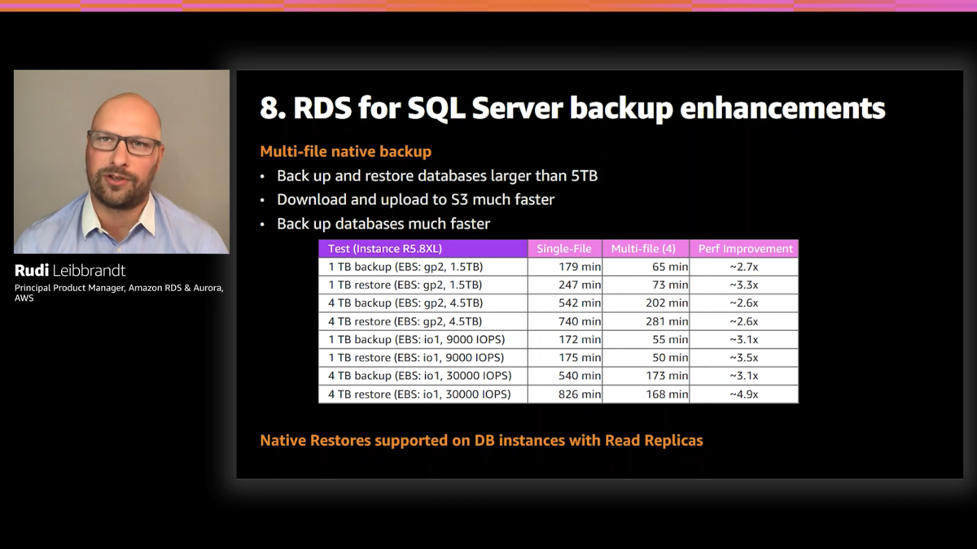Click the '172 min' cell
The width and height of the screenshot is (977, 549).
point(565,339)
